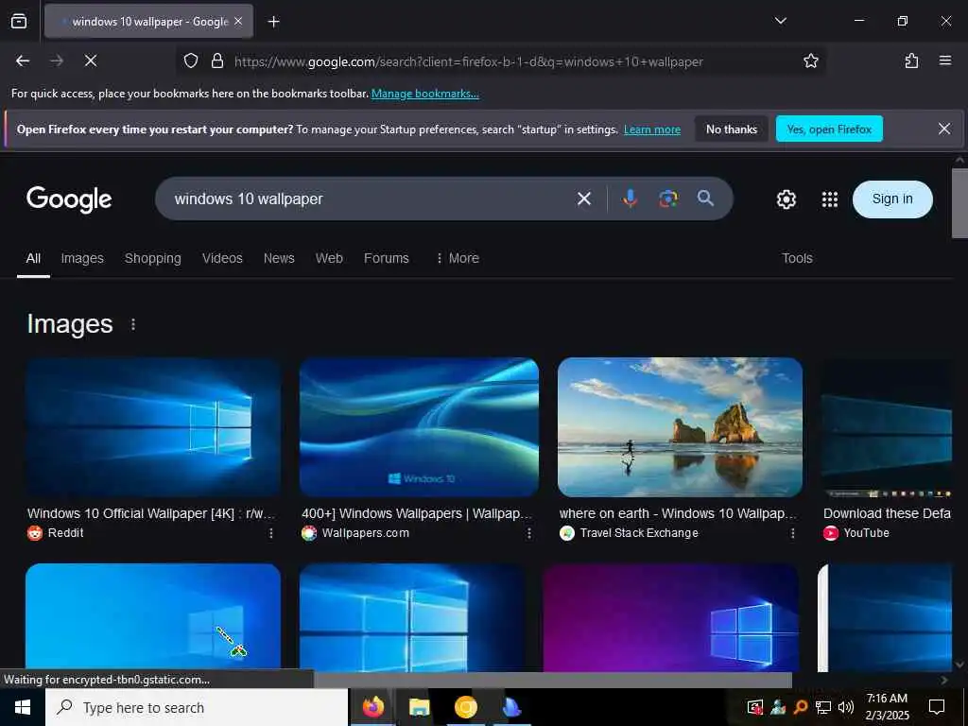The image size is (968, 726).
Task: Open options menu for Reddit result
Action: (270, 533)
